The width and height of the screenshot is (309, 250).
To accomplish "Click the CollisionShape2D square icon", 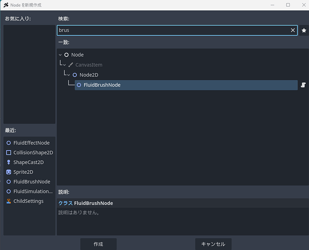I will (x=8, y=152).
